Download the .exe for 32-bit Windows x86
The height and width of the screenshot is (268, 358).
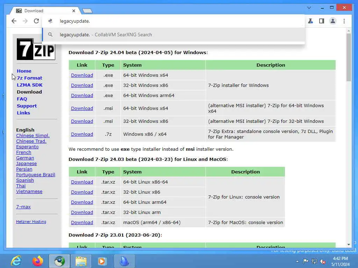point(82,85)
